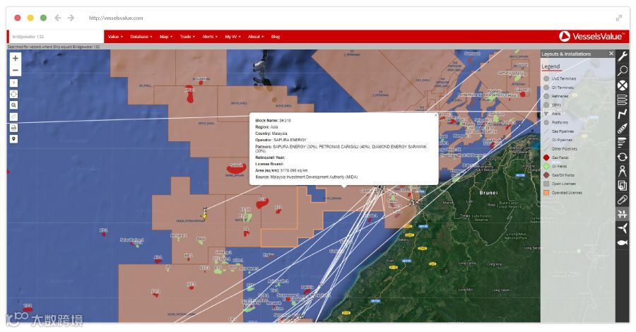
Task: Click the green Oil Fields legend swatch
Action: (546, 166)
